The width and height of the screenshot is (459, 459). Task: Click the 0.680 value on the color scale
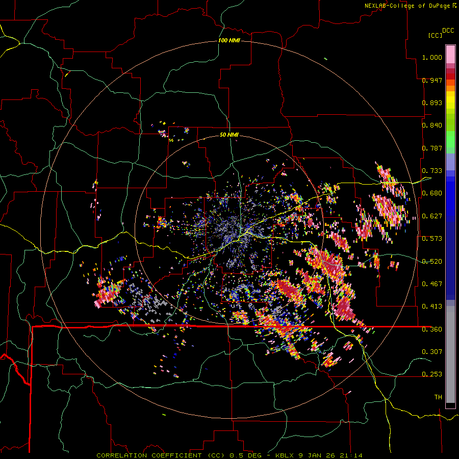pos(432,193)
